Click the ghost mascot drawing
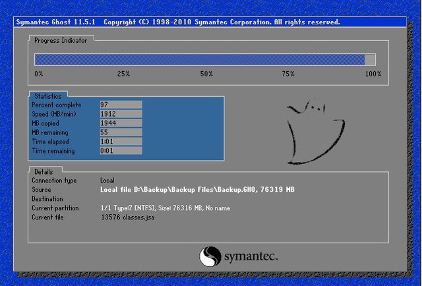This screenshot has height=286, width=422. pyautogui.click(x=316, y=132)
